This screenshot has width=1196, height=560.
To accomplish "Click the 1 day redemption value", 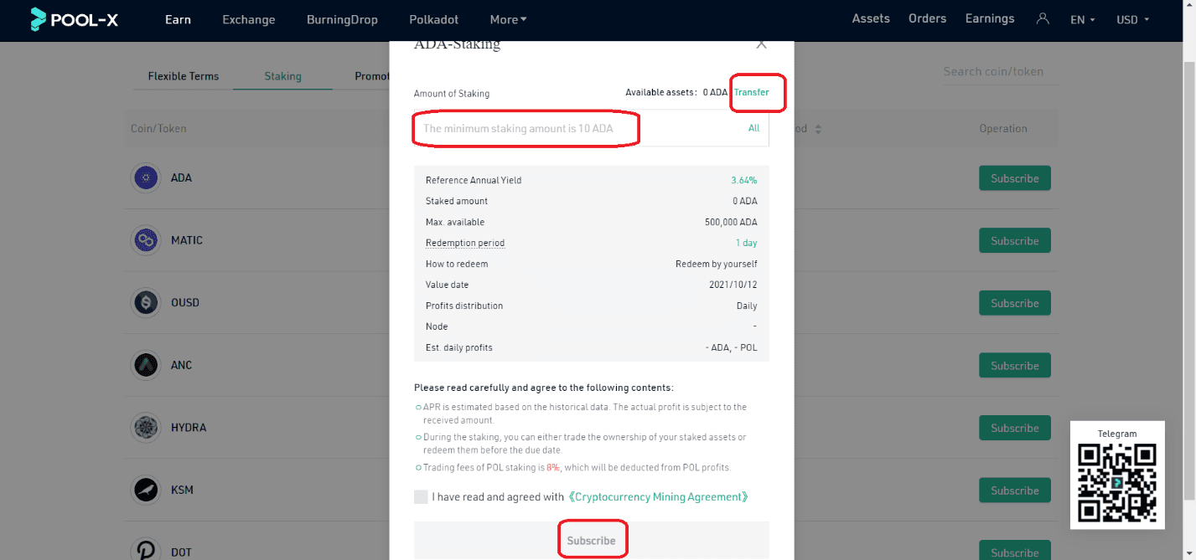I will tap(746, 243).
